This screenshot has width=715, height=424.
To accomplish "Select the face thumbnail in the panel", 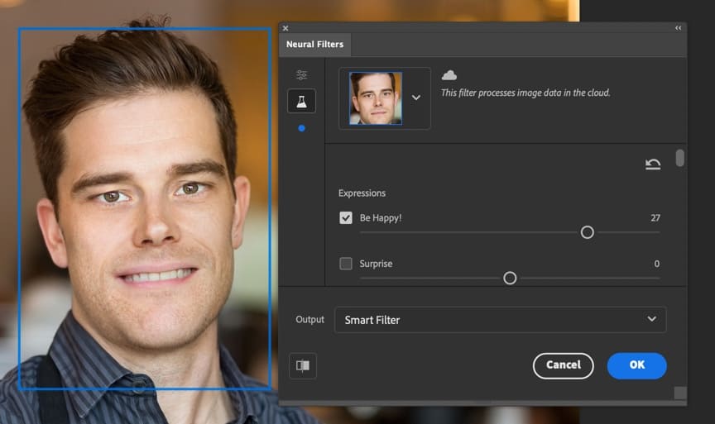I will [x=376, y=98].
